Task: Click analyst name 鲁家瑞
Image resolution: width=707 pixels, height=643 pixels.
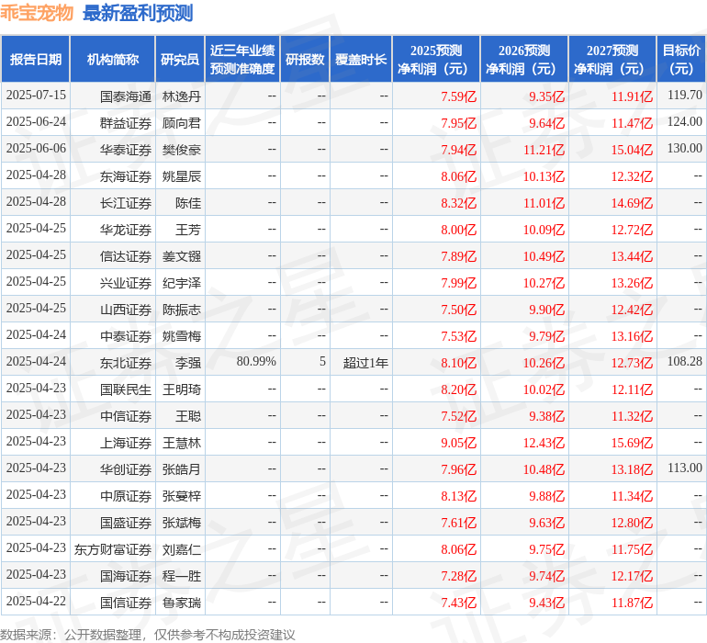Action: pos(181,603)
